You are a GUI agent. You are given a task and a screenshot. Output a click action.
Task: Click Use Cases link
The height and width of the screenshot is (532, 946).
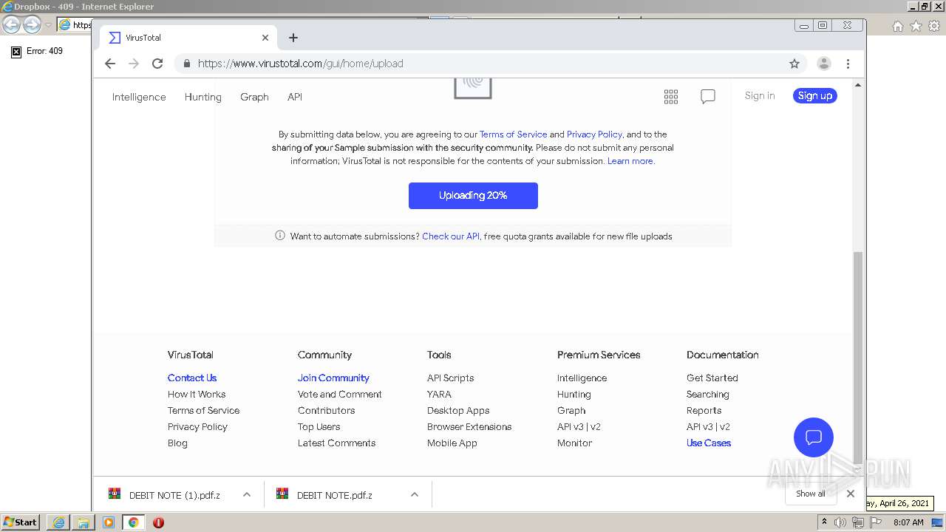tap(709, 443)
